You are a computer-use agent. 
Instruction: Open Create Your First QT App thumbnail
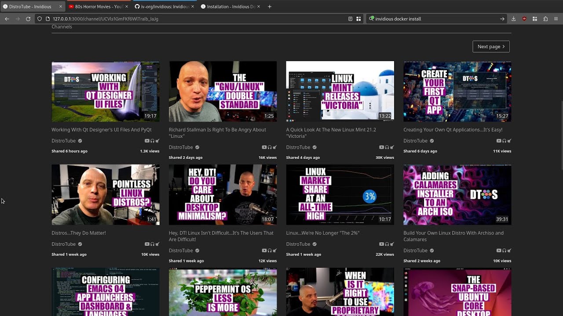tap(457, 91)
